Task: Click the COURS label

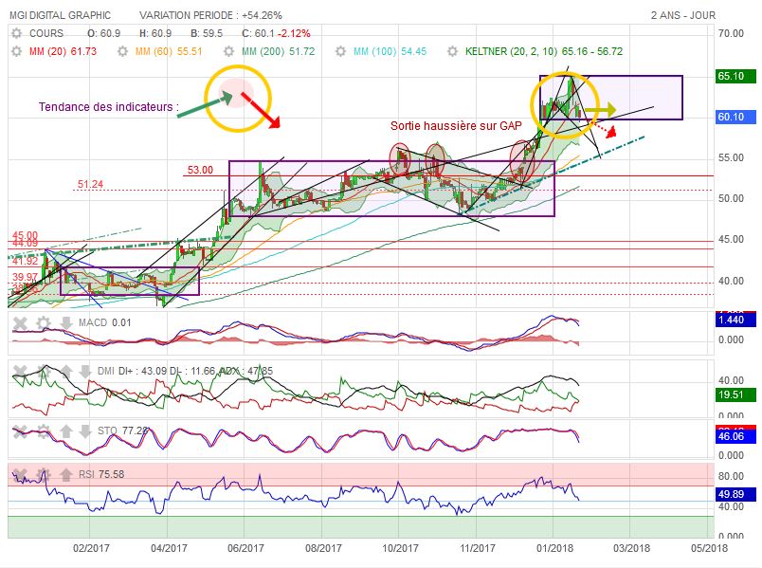Action: (x=46, y=33)
